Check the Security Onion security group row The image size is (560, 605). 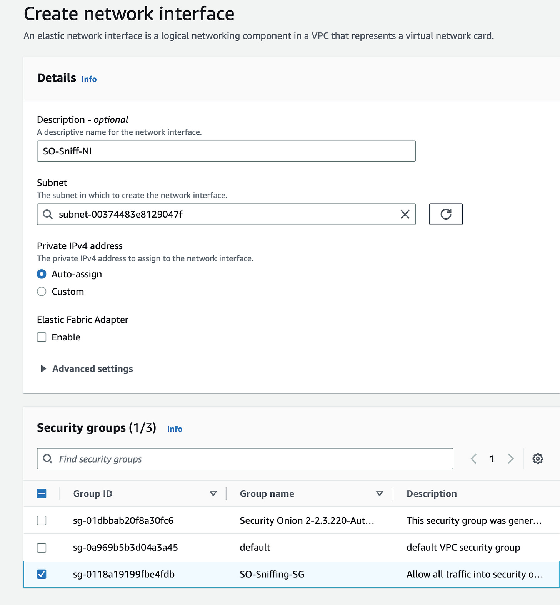pyautogui.click(x=42, y=521)
